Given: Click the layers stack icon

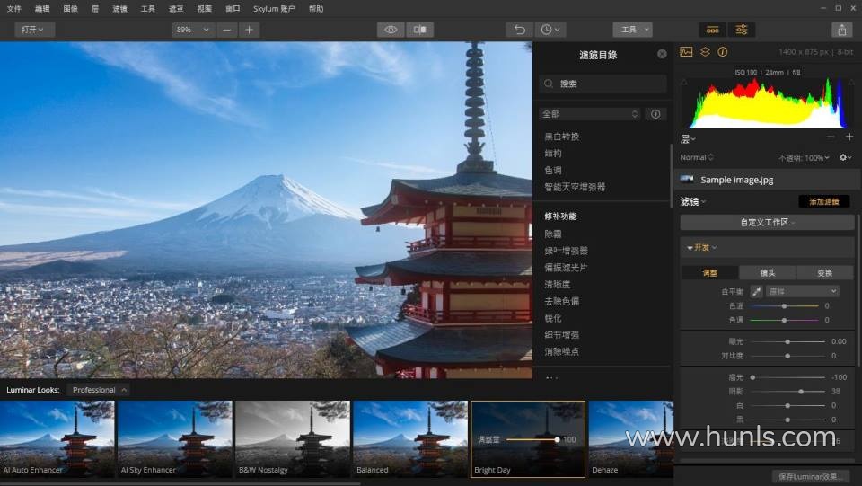Looking at the screenshot, I should coord(705,52).
